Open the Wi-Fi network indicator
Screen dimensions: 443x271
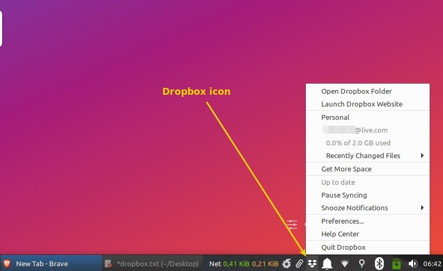(345, 264)
